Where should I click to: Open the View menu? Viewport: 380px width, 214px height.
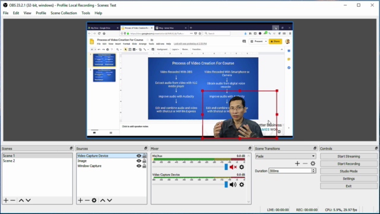click(27, 13)
